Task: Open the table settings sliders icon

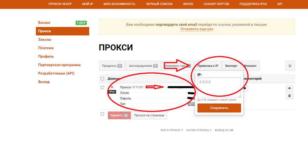Action: pos(290,66)
